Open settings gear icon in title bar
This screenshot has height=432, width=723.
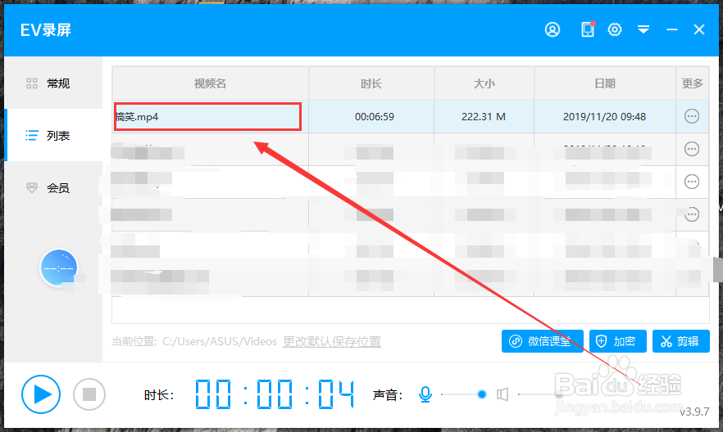pyautogui.click(x=615, y=30)
